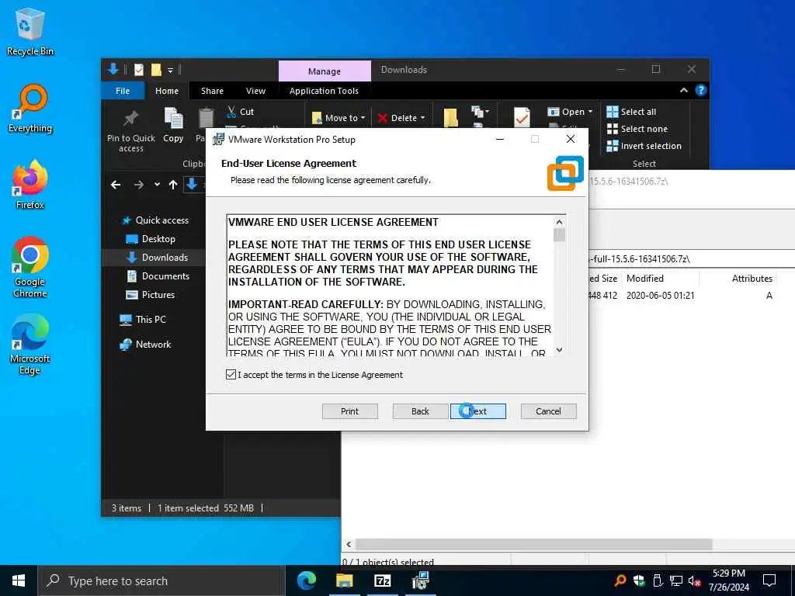Open Explorer help question mark icon
The width and height of the screenshot is (795, 596).
pyautogui.click(x=701, y=90)
